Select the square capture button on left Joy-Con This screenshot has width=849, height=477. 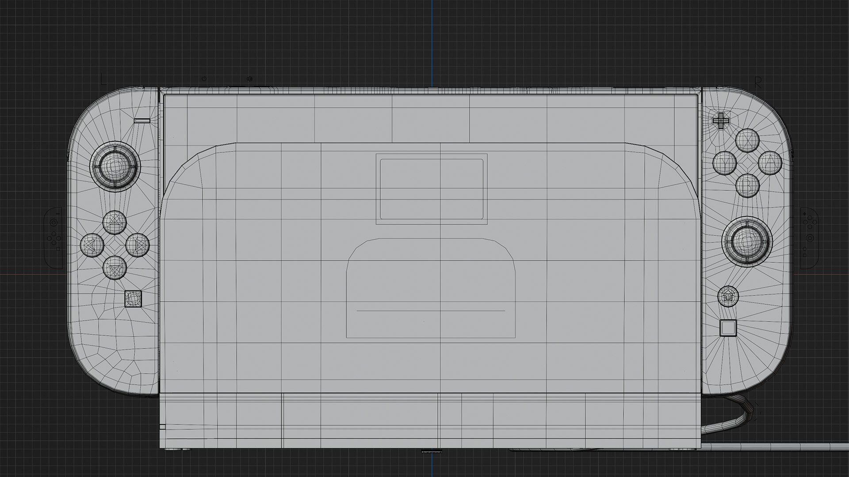[x=133, y=299]
